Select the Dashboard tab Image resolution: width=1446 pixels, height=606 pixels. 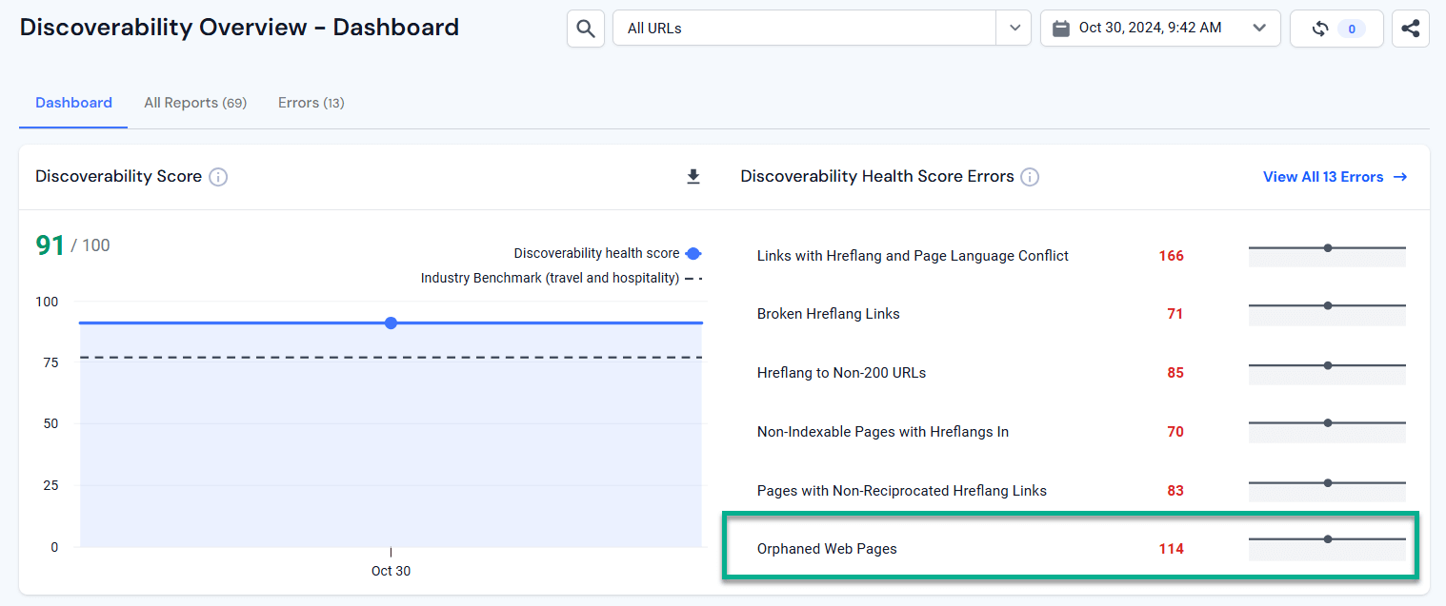[73, 102]
